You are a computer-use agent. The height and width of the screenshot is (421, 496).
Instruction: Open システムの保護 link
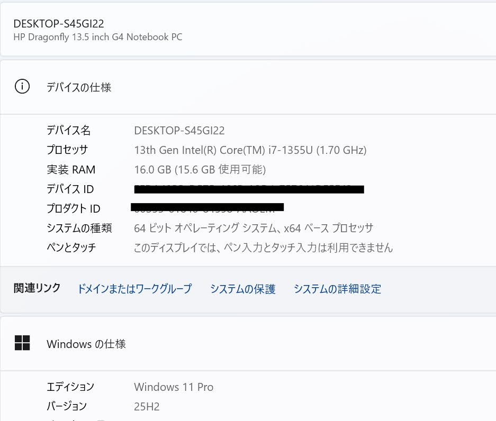[242, 289]
